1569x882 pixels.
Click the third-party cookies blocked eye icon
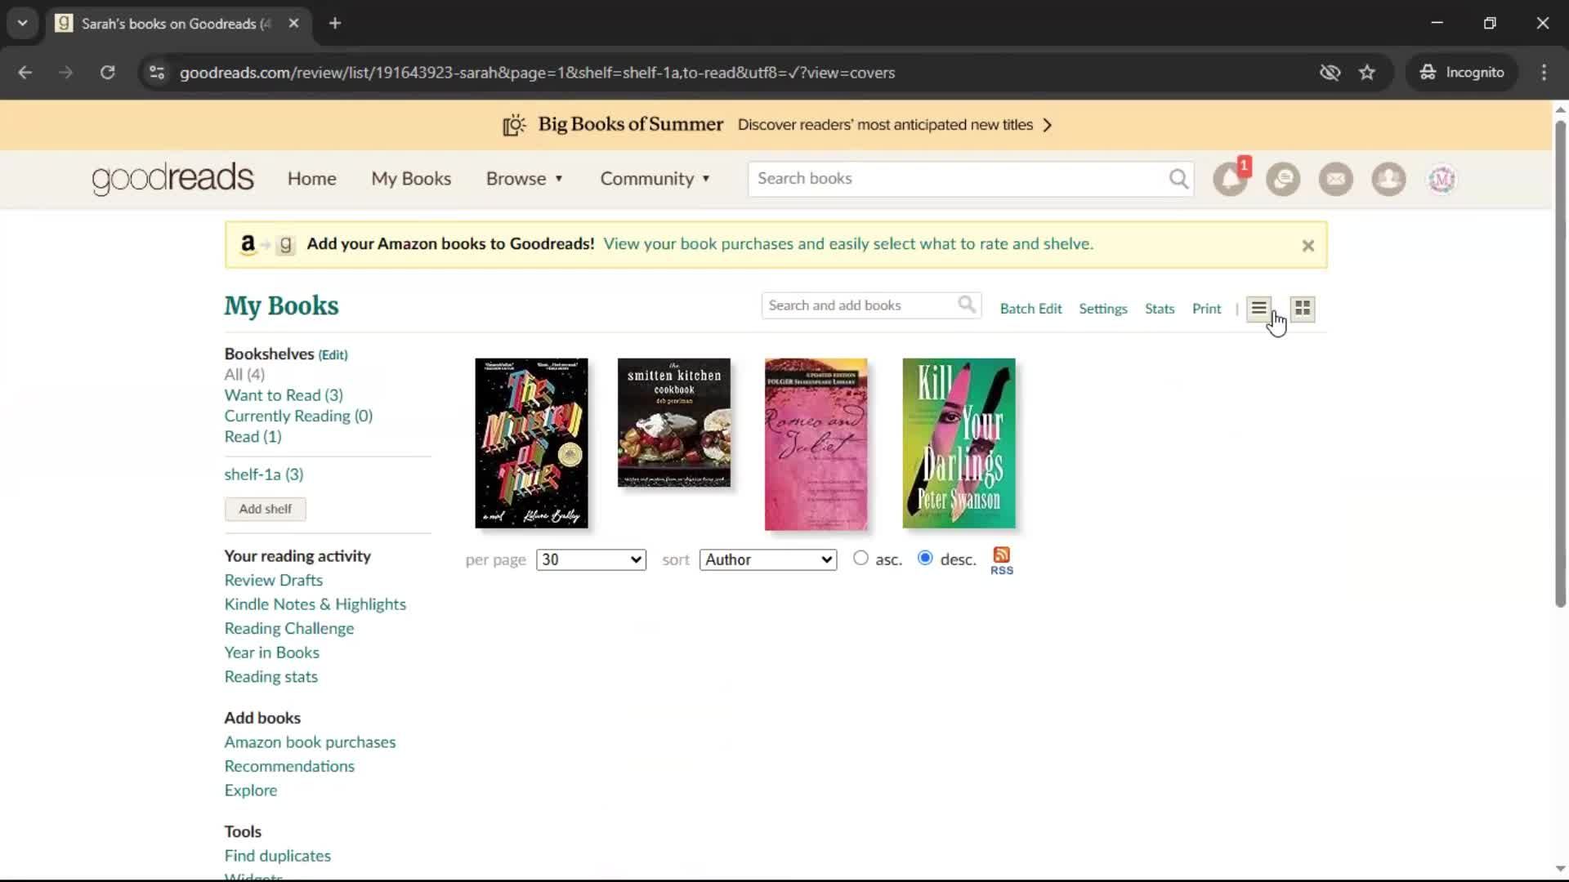click(x=1330, y=73)
